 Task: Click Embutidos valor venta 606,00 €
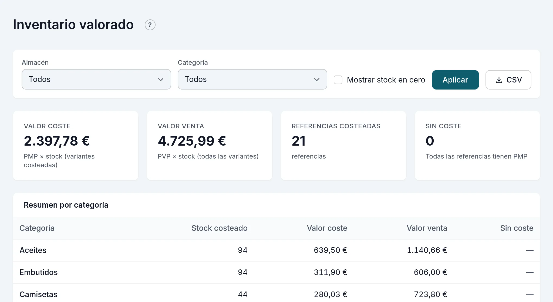tap(430, 272)
